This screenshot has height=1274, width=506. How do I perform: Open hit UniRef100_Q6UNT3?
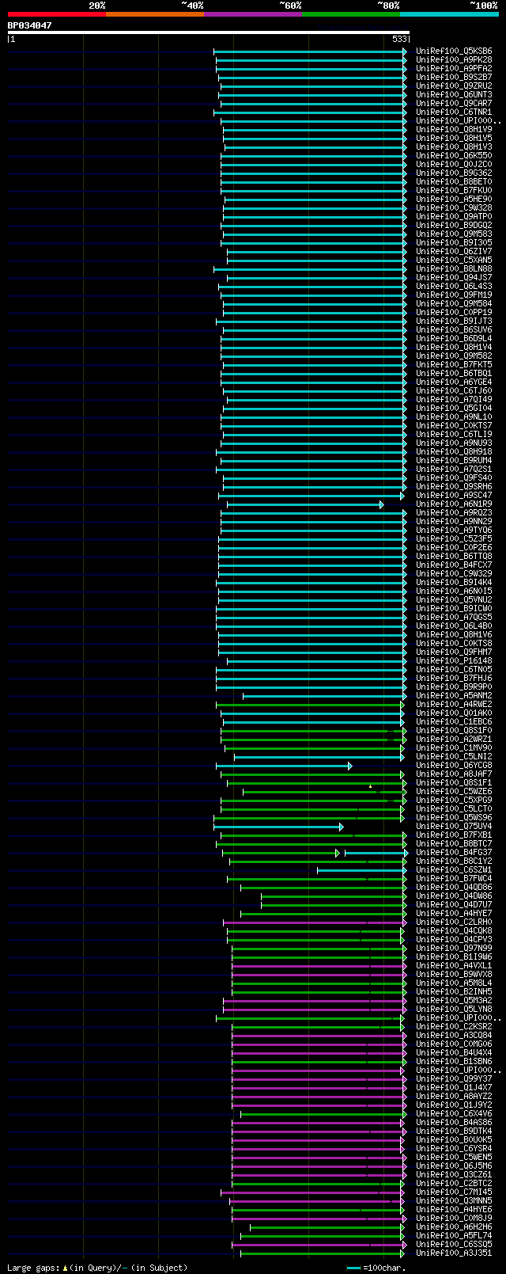point(454,95)
